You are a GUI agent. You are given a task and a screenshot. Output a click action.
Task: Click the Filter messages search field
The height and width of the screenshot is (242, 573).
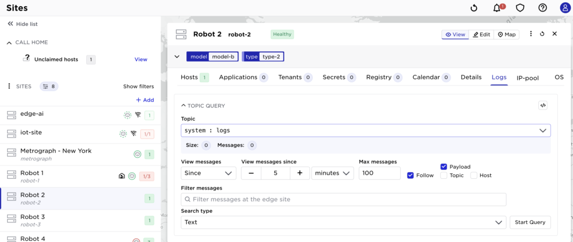coord(344,200)
